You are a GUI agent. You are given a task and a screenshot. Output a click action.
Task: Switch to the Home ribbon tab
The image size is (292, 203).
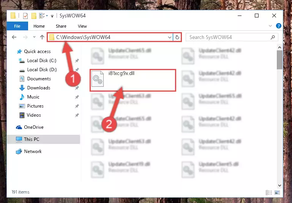pos(39,26)
